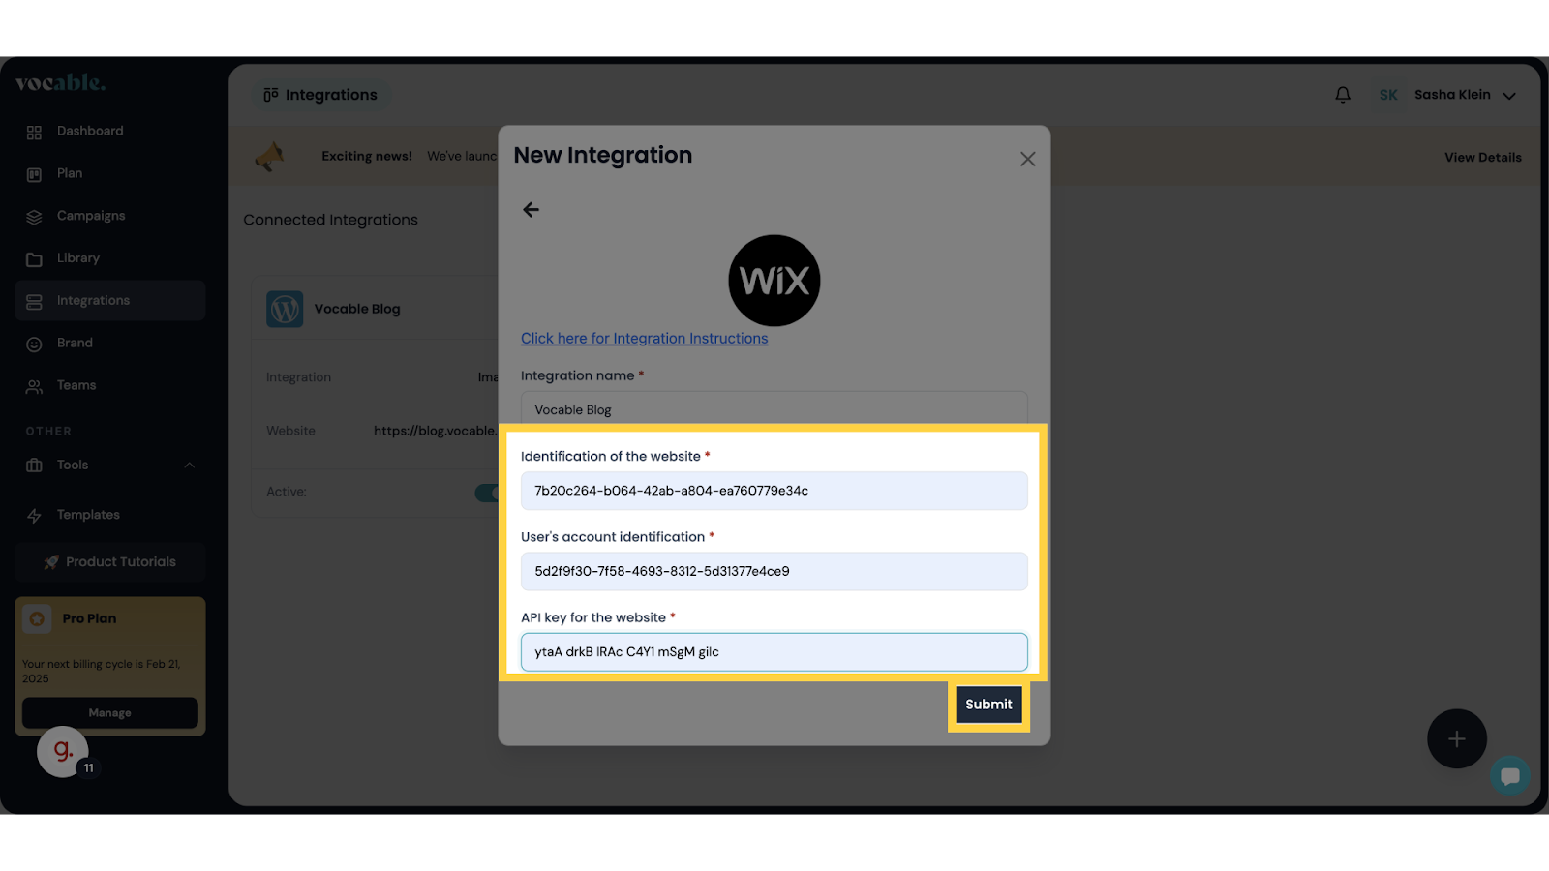Click the Campaigns layers icon
The image size is (1549, 871).
[x=34, y=218]
